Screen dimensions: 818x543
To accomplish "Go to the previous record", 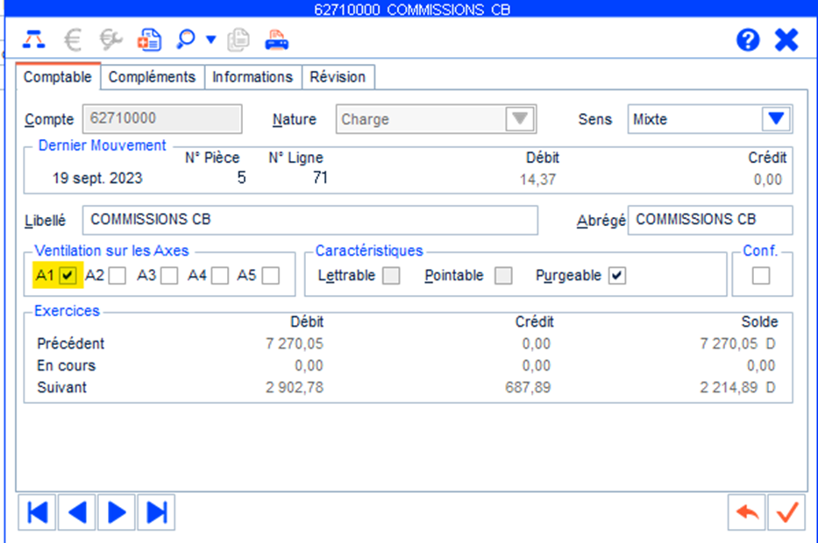I will coord(77,512).
